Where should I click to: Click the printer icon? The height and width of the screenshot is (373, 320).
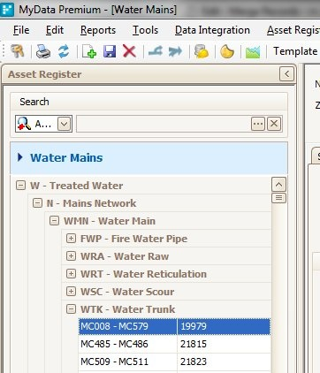click(x=43, y=51)
